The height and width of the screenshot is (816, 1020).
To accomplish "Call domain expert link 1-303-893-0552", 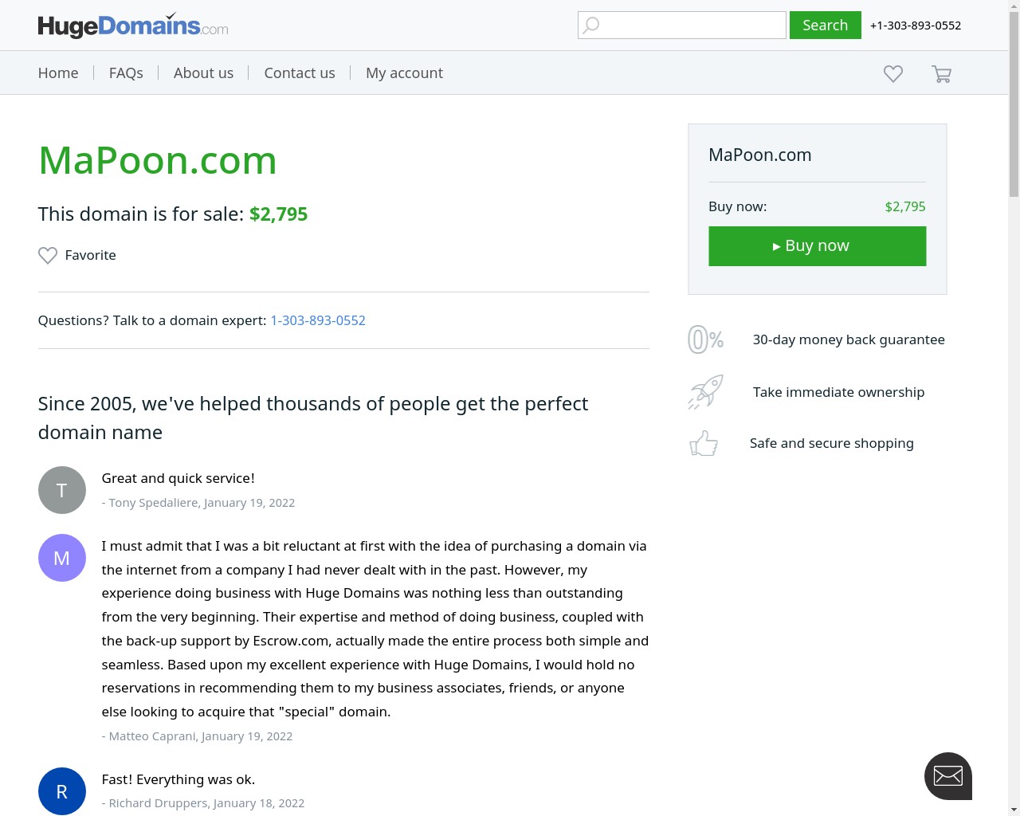I will [x=318, y=320].
